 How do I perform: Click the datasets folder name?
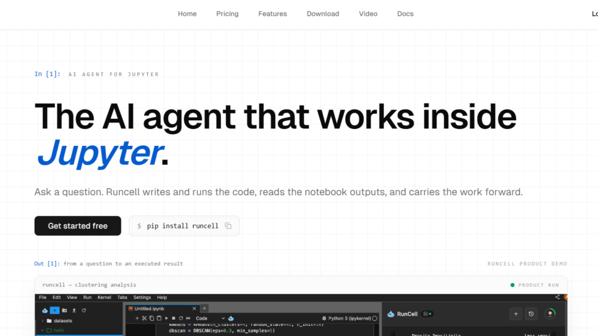62,321
